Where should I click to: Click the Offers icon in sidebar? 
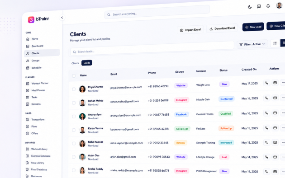click(x=27, y=133)
